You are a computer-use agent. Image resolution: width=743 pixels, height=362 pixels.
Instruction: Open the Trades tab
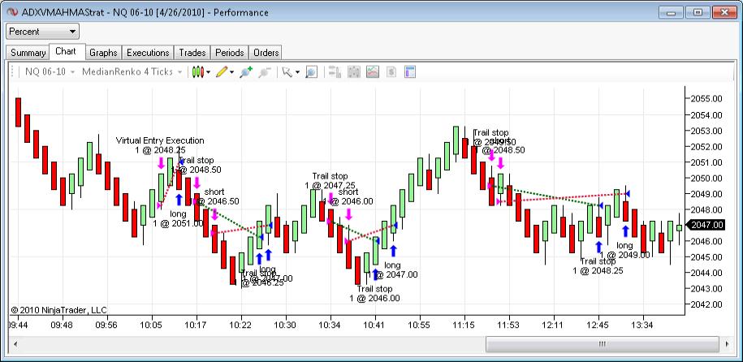tap(192, 53)
